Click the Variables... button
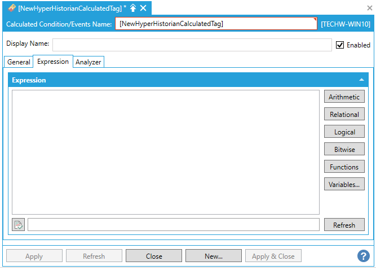The height and width of the screenshot is (270, 376). [344, 185]
